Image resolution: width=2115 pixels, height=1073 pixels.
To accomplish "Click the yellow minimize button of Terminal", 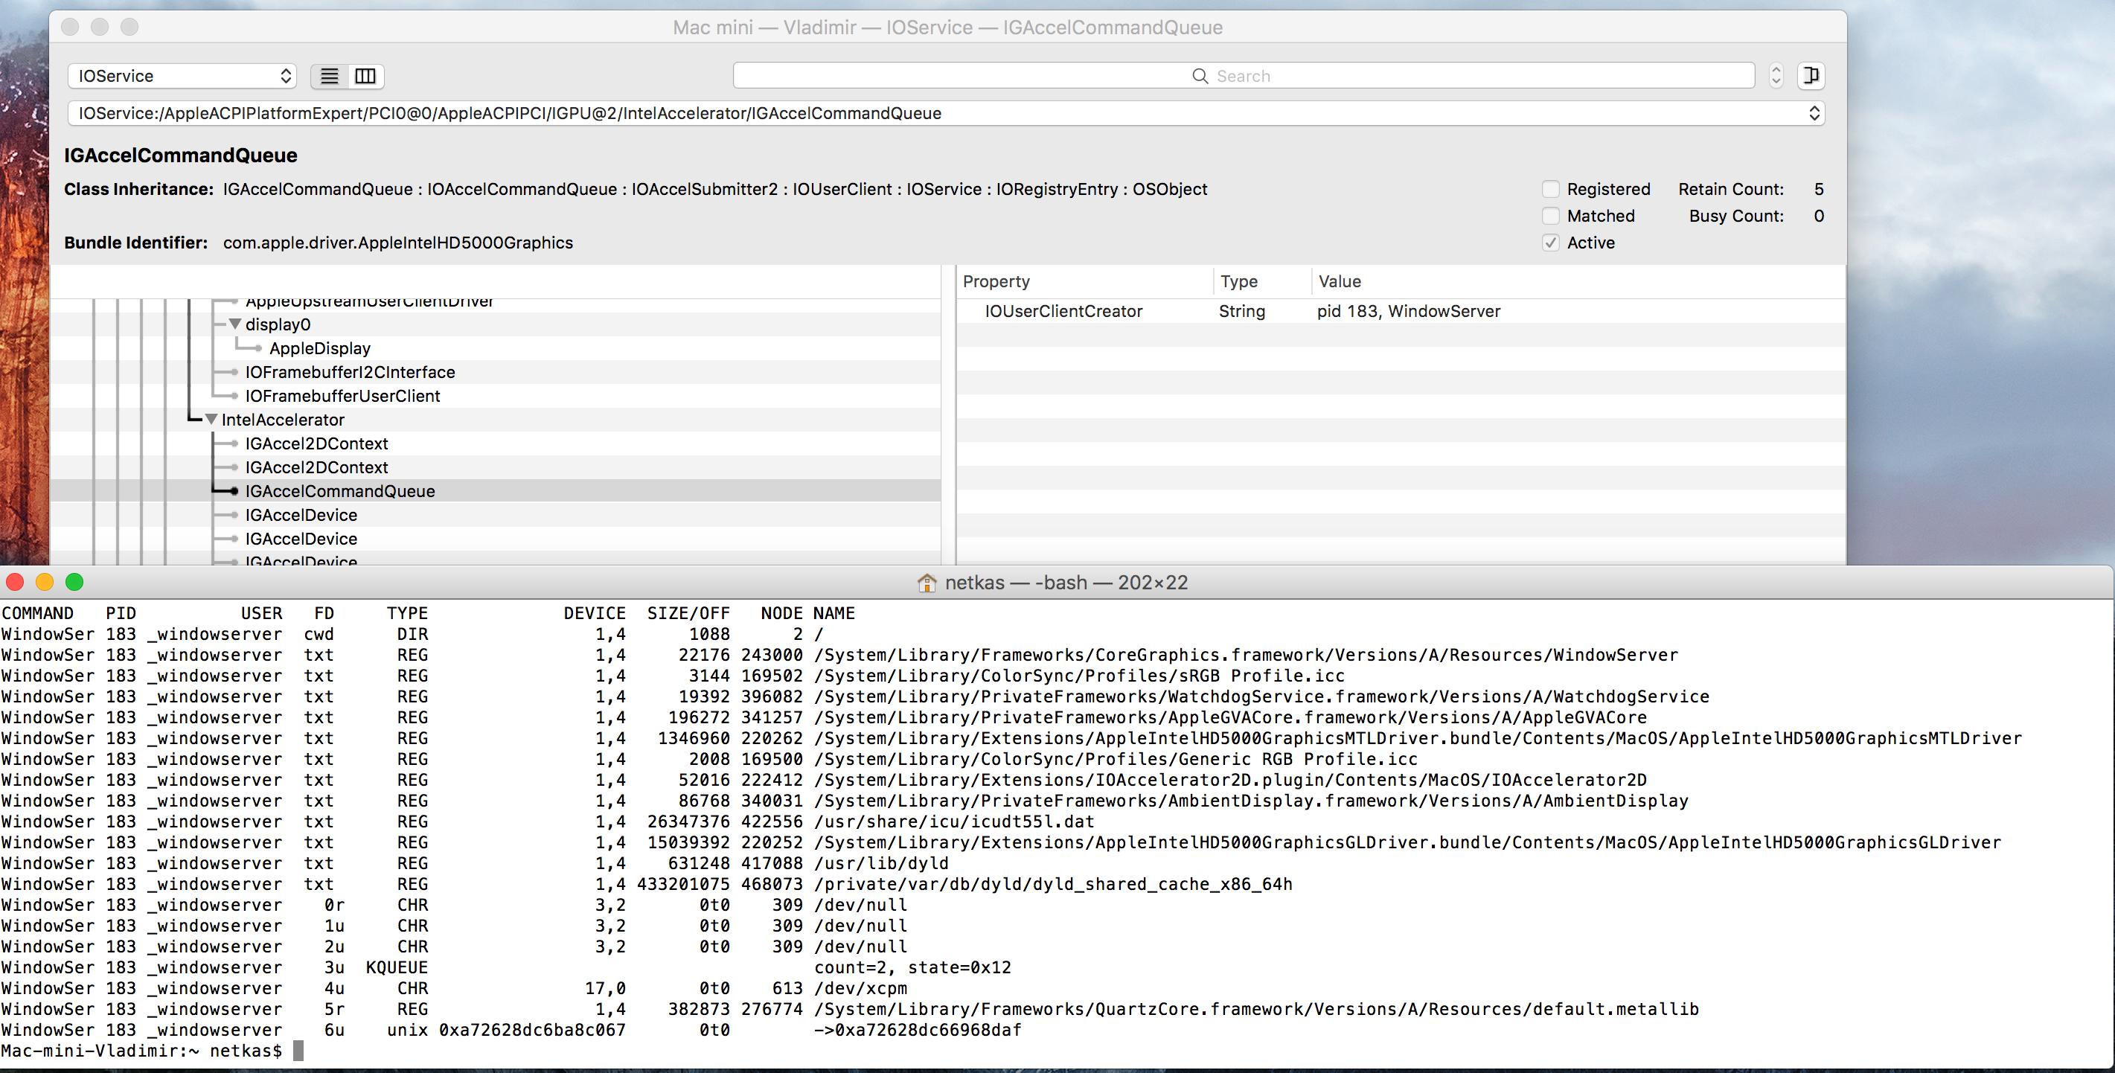I will (x=45, y=582).
